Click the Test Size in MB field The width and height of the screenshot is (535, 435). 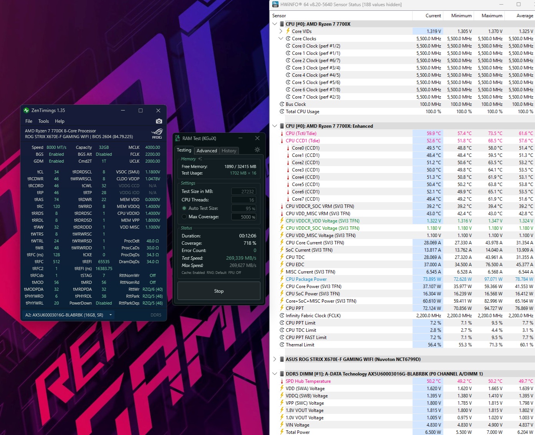[x=243, y=191]
